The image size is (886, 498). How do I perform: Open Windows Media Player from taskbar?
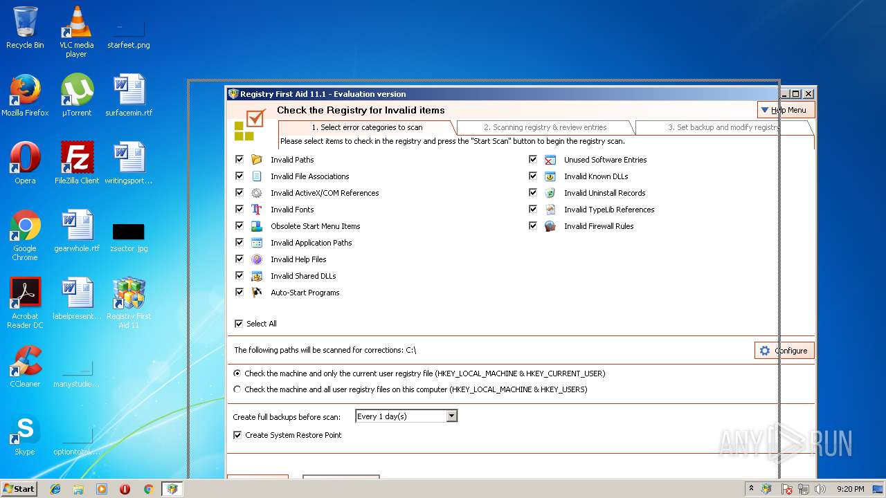point(102,489)
